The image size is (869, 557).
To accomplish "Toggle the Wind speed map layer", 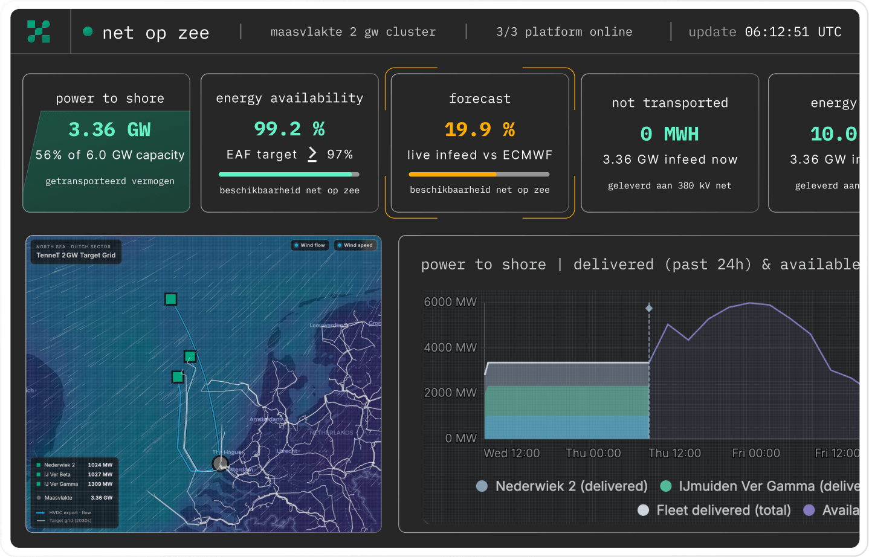I will coord(355,245).
